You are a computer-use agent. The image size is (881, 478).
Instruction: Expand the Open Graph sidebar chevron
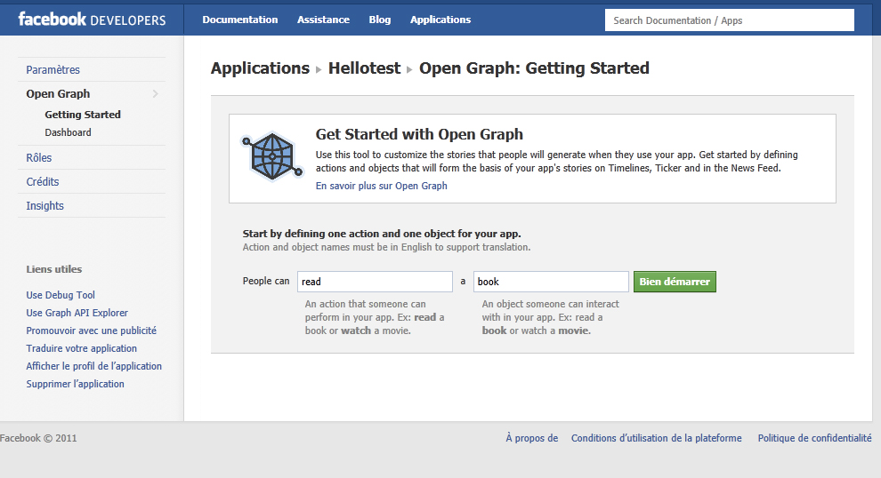pos(156,93)
